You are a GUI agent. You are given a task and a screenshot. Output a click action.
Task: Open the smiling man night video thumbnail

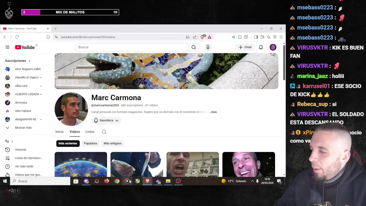[x=249, y=164]
